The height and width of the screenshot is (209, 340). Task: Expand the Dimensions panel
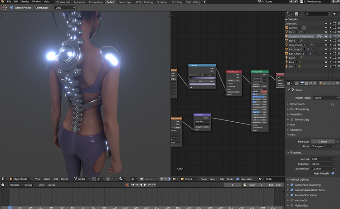tap(297, 104)
